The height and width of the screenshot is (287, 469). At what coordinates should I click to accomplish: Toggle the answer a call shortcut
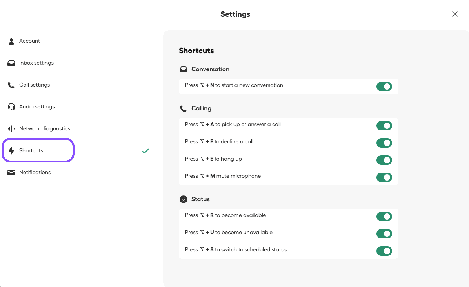pos(384,126)
